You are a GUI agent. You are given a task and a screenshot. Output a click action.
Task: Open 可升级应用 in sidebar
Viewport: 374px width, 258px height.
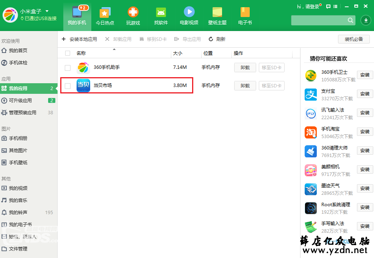pos(29,101)
